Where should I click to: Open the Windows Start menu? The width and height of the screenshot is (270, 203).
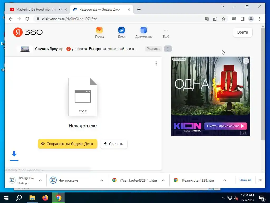pos(6,198)
